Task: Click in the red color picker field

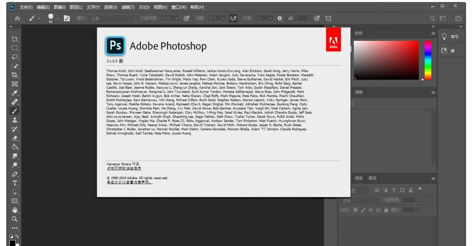Action: point(387,60)
